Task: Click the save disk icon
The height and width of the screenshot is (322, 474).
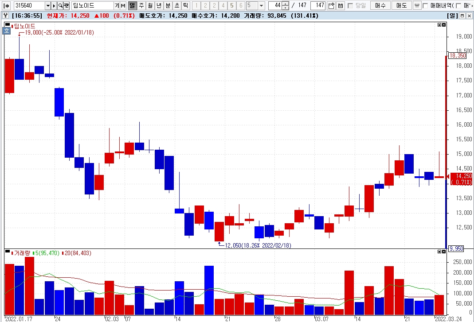Action: pos(341,5)
